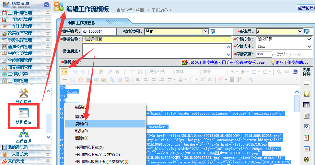Open 更多工作流帮助 link
The width and height of the screenshot is (315, 165).
click(292, 62)
